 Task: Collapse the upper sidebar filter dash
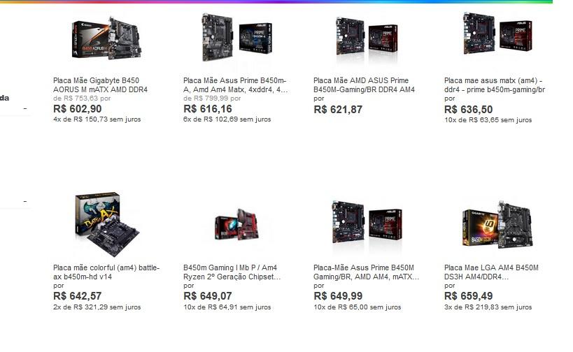pos(25,108)
